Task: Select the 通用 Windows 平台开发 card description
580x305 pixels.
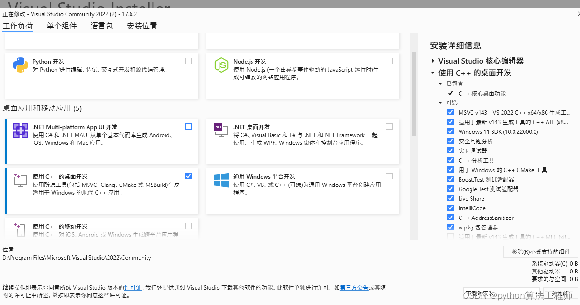Action: pos(307,188)
